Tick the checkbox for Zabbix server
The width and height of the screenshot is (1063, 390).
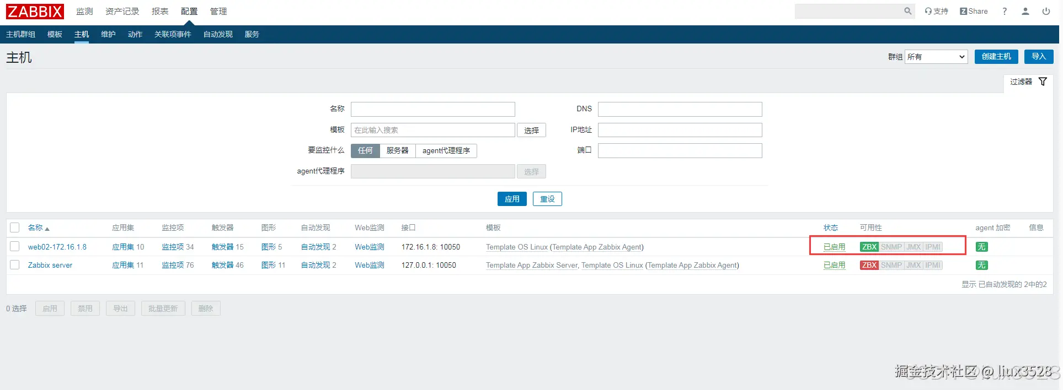[15, 265]
